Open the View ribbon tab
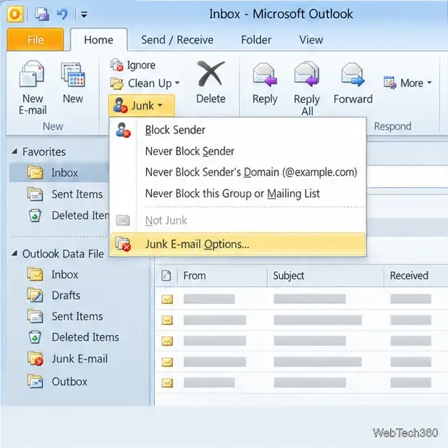The width and height of the screenshot is (448, 448). [311, 40]
